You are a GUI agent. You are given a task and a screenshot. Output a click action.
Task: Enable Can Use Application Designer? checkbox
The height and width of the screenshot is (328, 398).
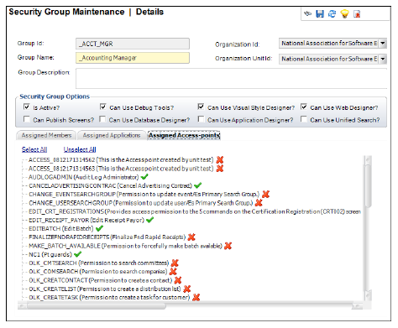pos(201,119)
